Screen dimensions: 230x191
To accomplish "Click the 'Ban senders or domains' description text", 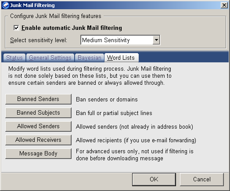I will [107, 100].
